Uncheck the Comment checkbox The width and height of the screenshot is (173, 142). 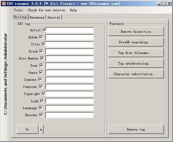click(x=40, y=80)
